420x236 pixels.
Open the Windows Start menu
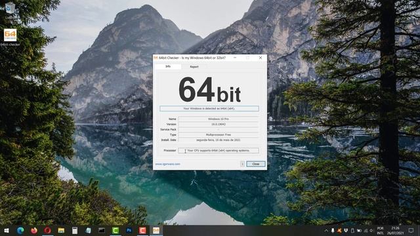coord(7,230)
